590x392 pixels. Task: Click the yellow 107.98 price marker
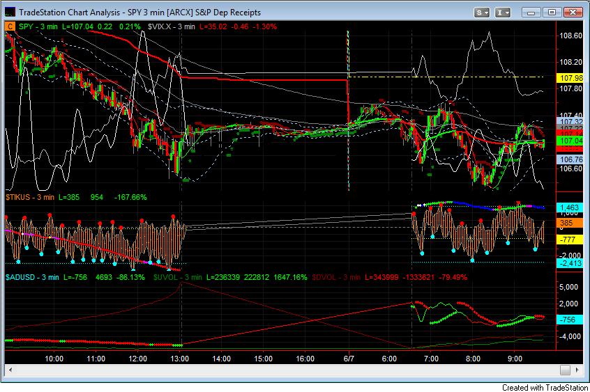570,78
